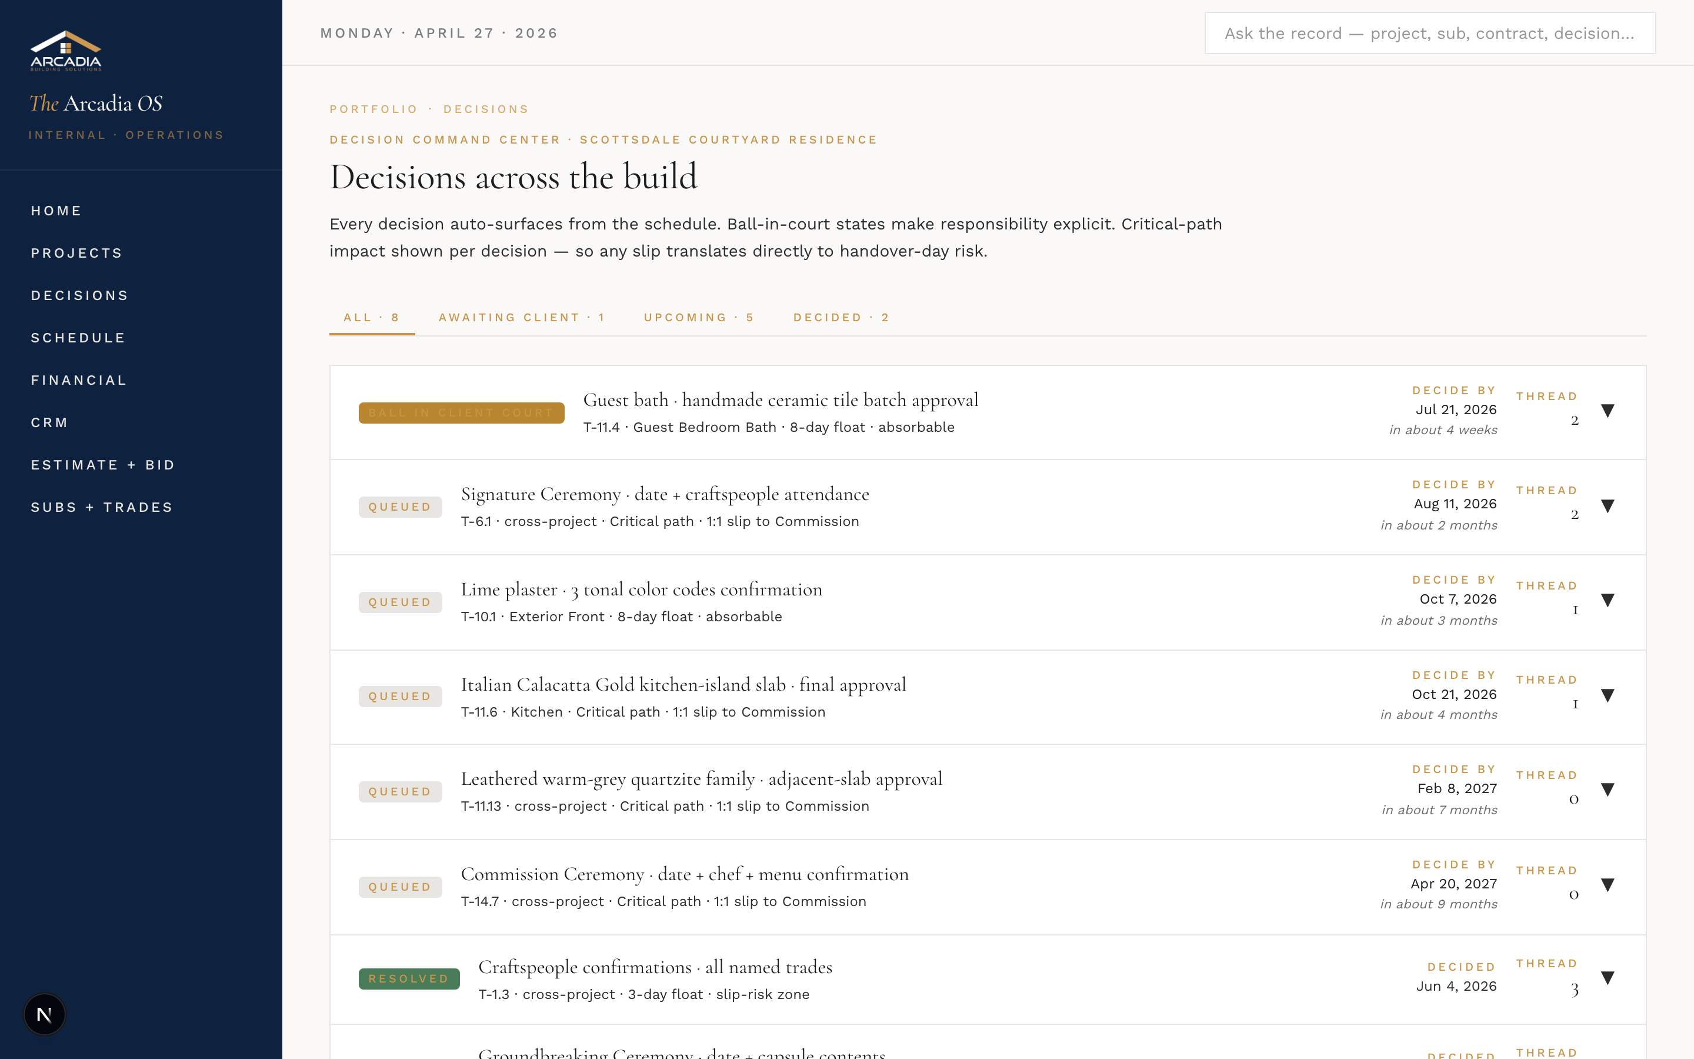
Task: Click the Ball in Client Court badge
Action: point(461,412)
